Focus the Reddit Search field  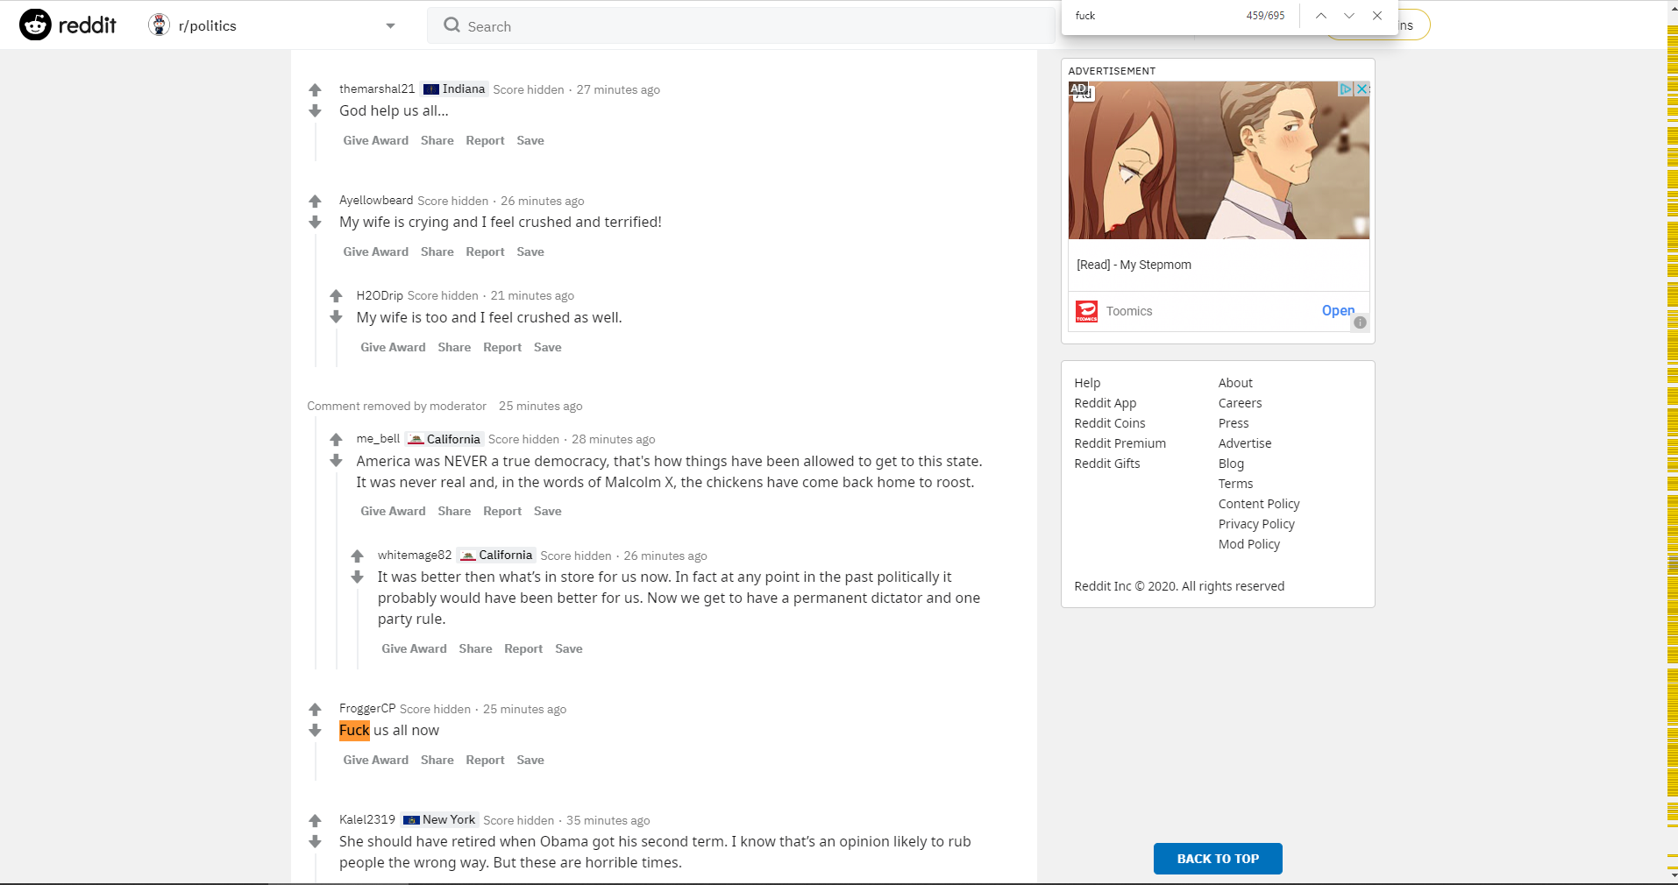(741, 26)
